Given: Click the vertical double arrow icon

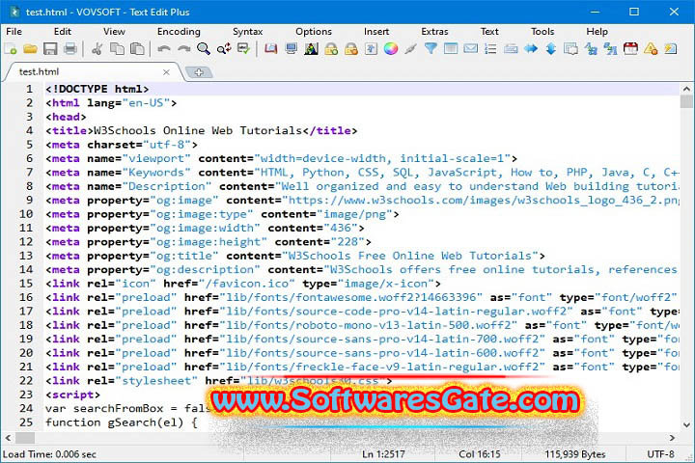Looking at the screenshot, I should click(x=550, y=49).
